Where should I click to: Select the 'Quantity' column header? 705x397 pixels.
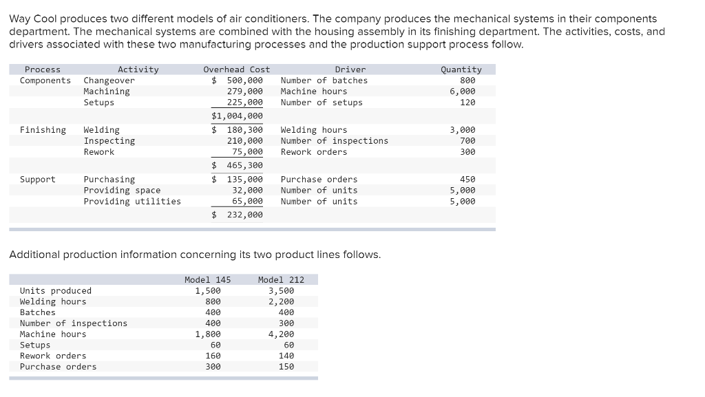(x=461, y=69)
